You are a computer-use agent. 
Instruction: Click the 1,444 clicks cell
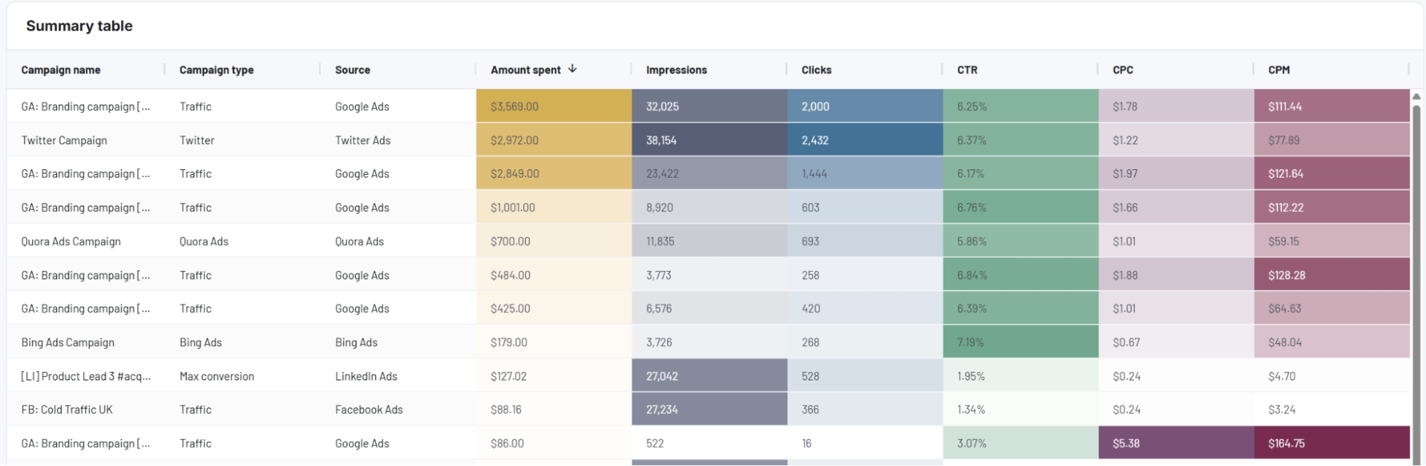click(865, 173)
